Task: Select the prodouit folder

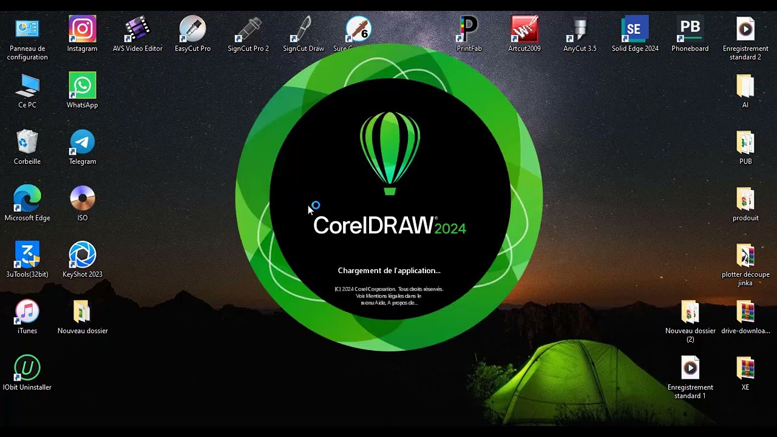Action: (x=745, y=204)
